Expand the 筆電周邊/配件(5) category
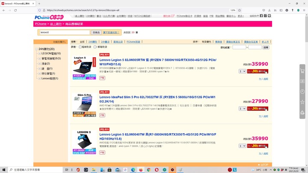The height and width of the screenshot is (173, 308). (x=39, y=59)
